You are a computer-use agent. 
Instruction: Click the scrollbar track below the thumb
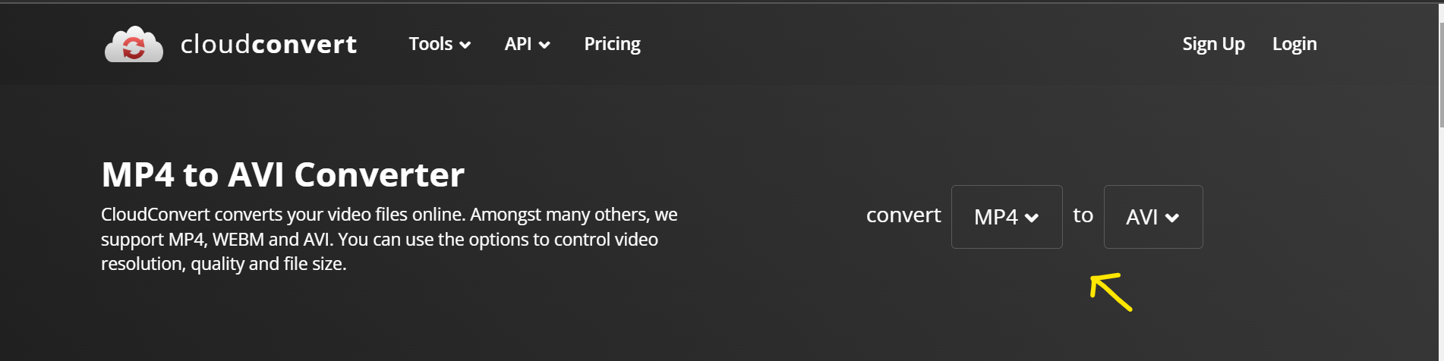click(x=1440, y=243)
